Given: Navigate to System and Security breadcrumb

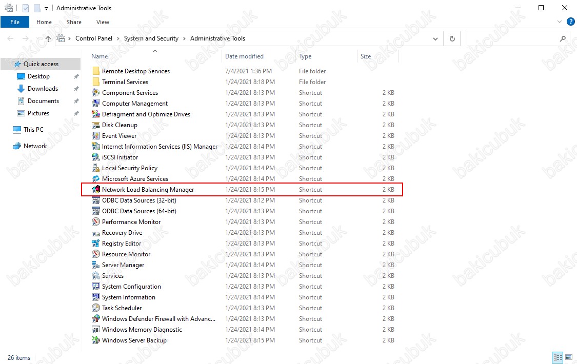Looking at the screenshot, I should (x=151, y=38).
